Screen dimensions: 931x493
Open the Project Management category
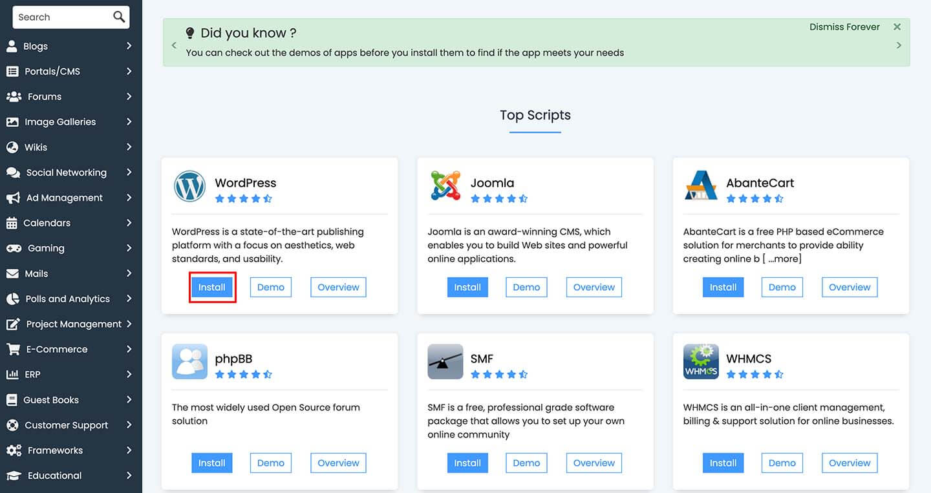coord(70,324)
